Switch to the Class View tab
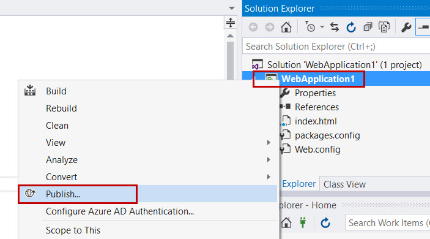430x239 pixels. click(344, 184)
